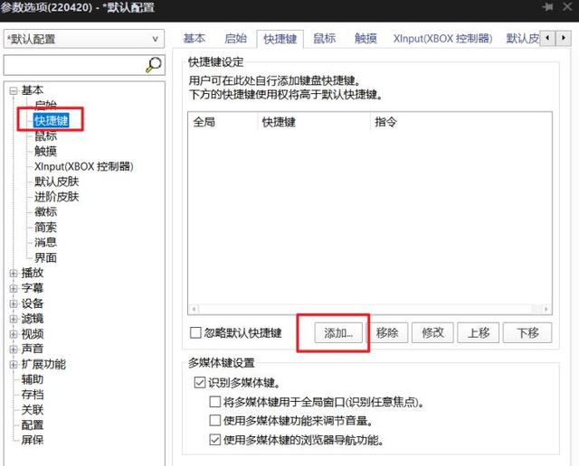Viewport: 579px width, 466px height.
Task: Click the settings search input field
Action: pyautogui.click(x=74, y=65)
